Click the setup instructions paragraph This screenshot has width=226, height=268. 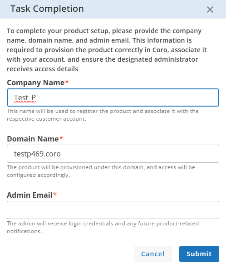tap(107, 50)
